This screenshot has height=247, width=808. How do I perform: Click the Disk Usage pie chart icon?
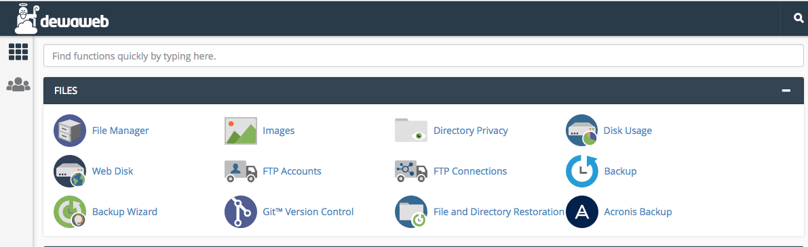(x=582, y=131)
